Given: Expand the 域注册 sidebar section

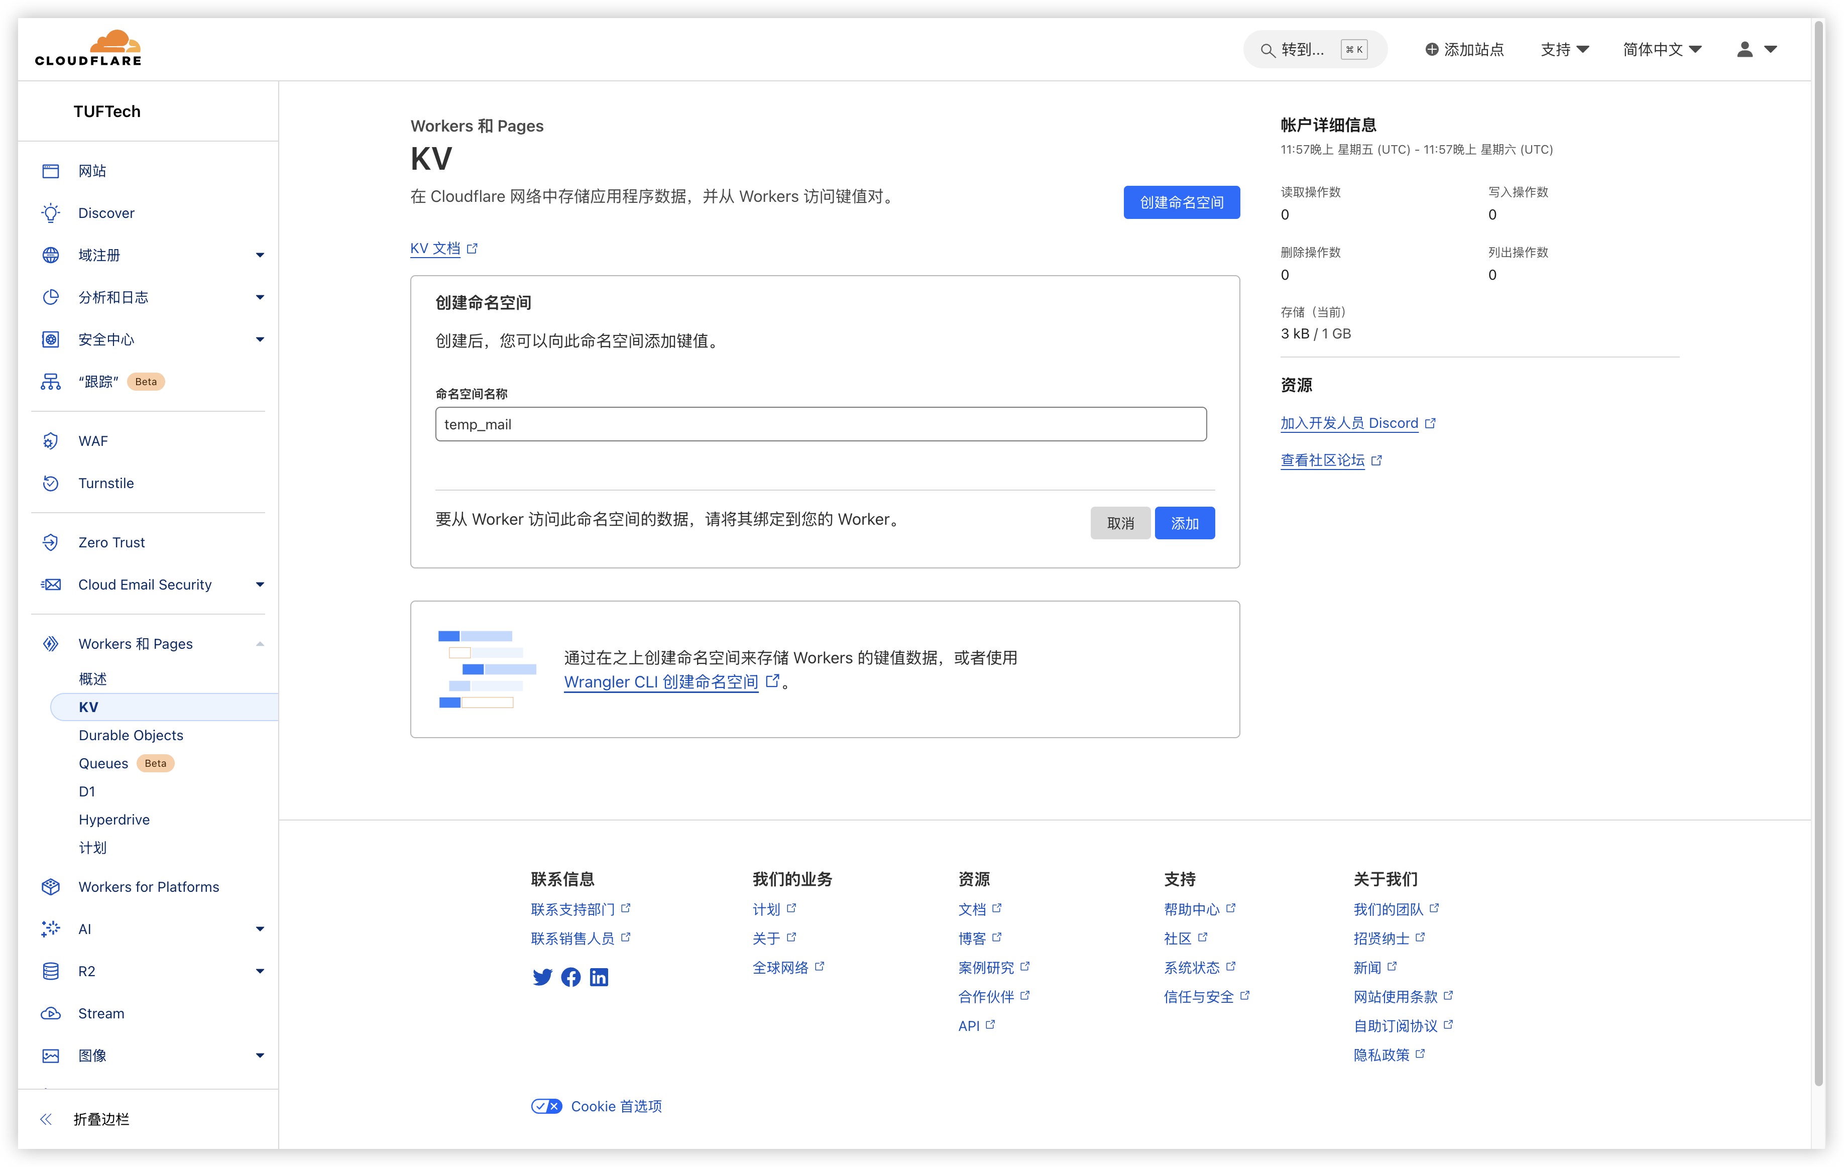Looking at the screenshot, I should [x=260, y=255].
